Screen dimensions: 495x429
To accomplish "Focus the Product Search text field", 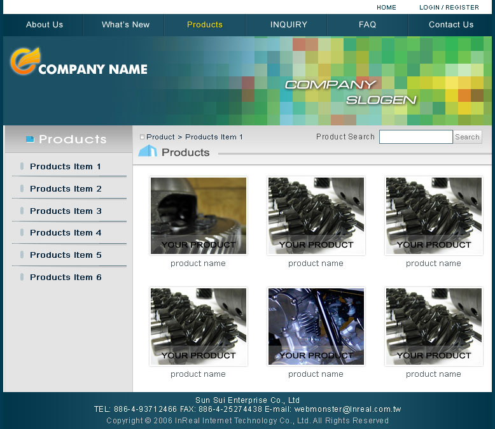I will click(415, 137).
